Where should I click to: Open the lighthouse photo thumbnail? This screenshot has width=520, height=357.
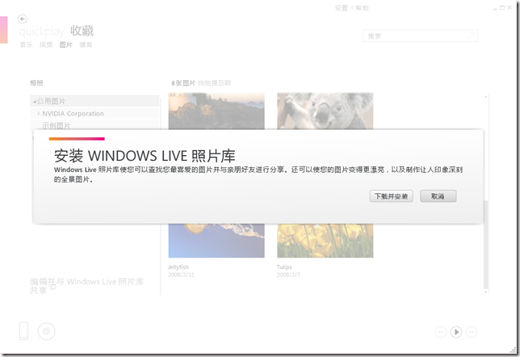pos(216,111)
